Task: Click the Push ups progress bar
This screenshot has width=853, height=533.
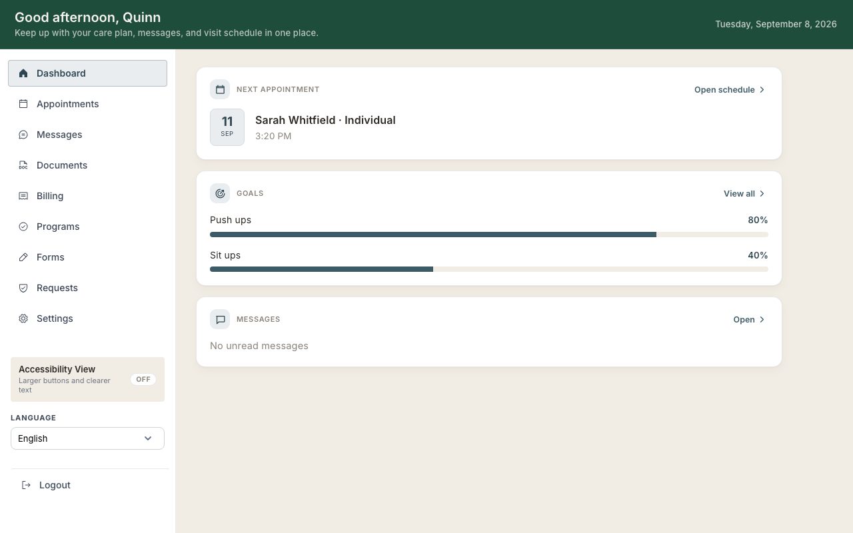Action: pyautogui.click(x=489, y=235)
